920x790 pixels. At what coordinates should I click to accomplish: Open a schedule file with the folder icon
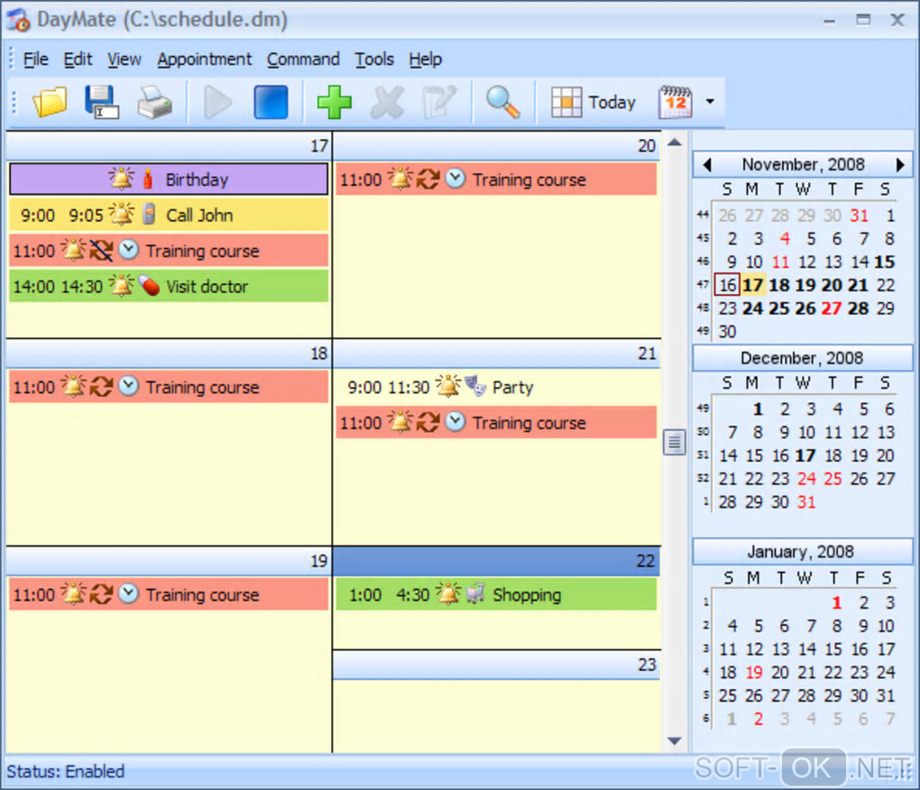50,102
